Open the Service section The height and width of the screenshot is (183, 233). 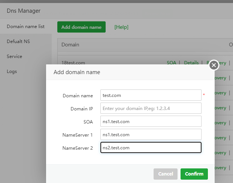(14, 57)
